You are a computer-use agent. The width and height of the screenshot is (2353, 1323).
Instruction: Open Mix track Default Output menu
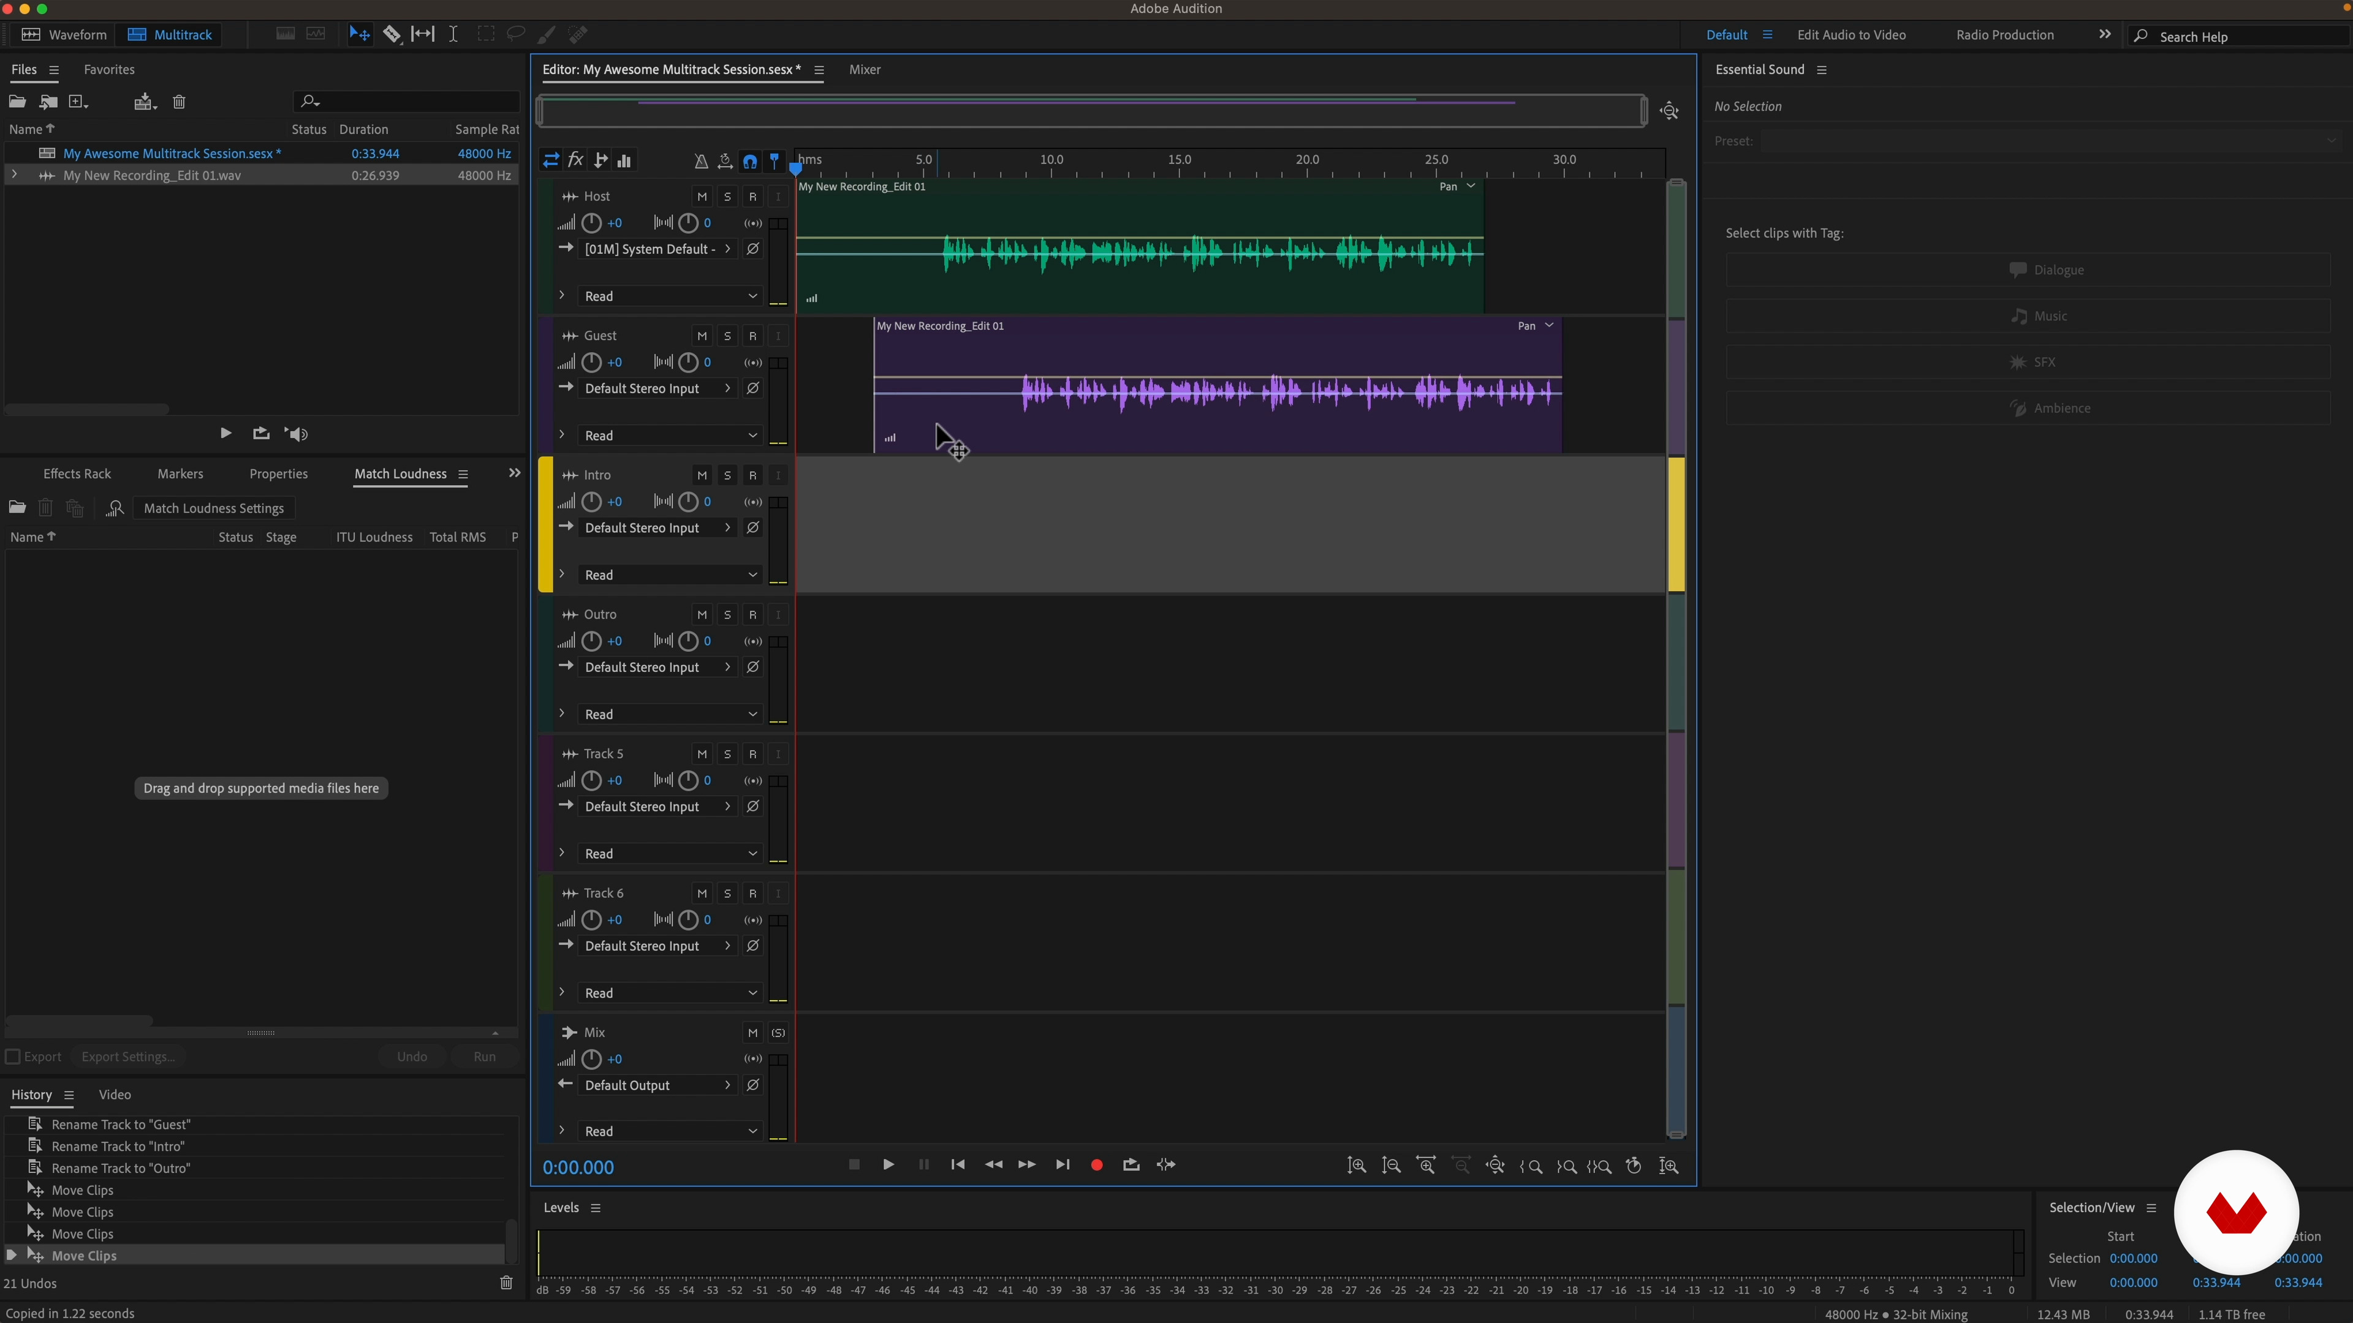[x=657, y=1085]
